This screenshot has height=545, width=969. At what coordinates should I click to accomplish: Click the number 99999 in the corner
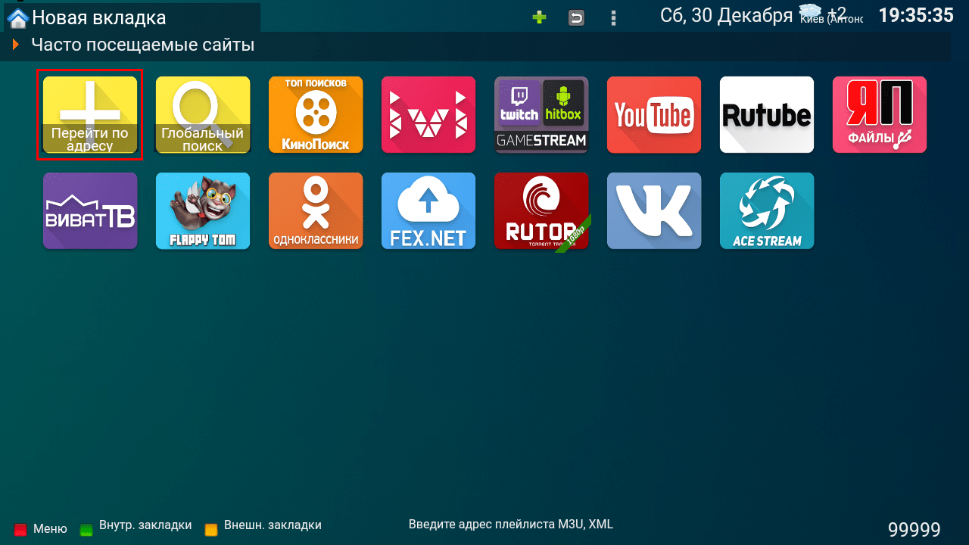click(x=914, y=530)
